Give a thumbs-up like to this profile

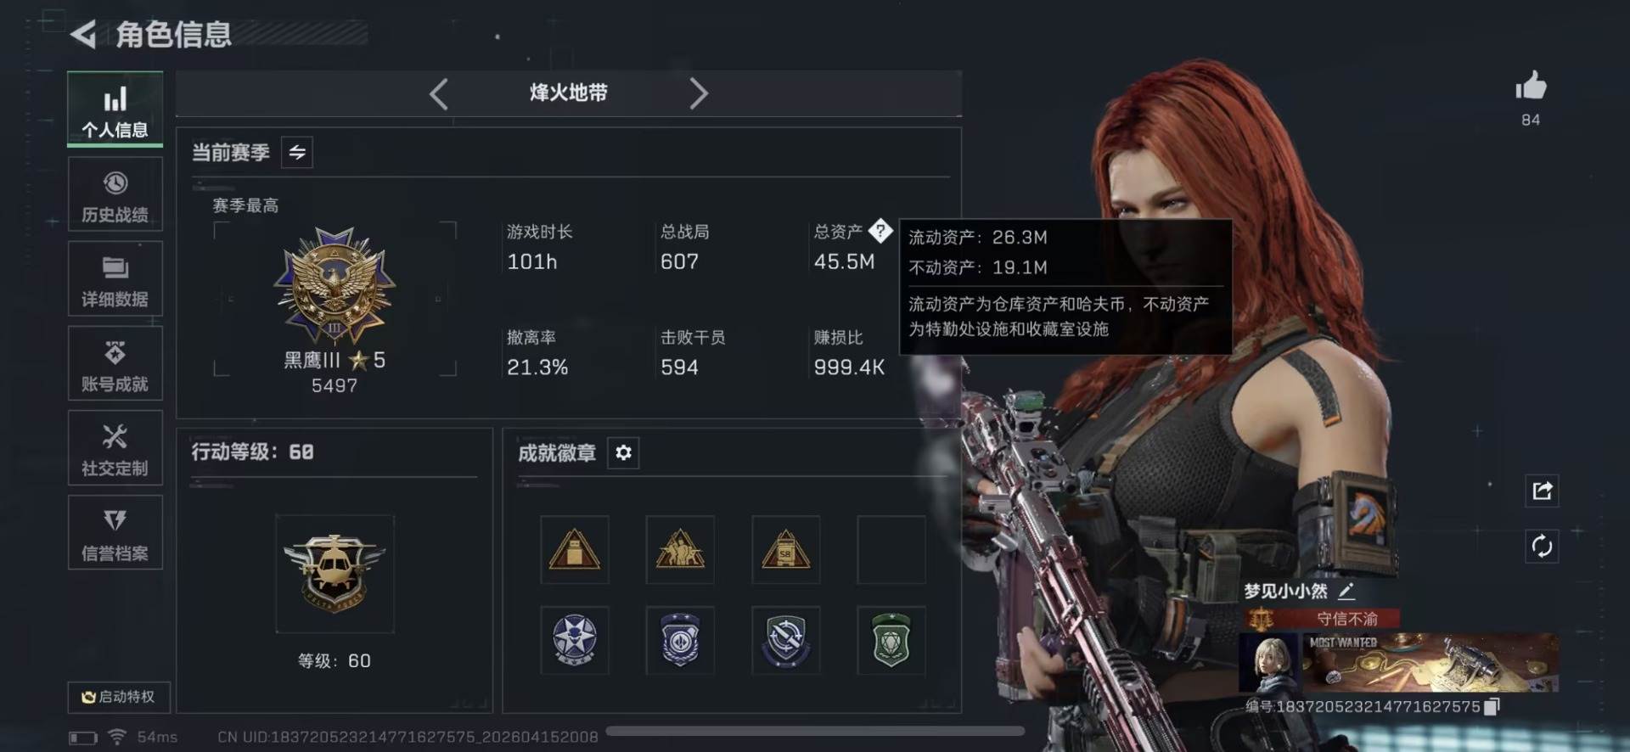click(1531, 87)
